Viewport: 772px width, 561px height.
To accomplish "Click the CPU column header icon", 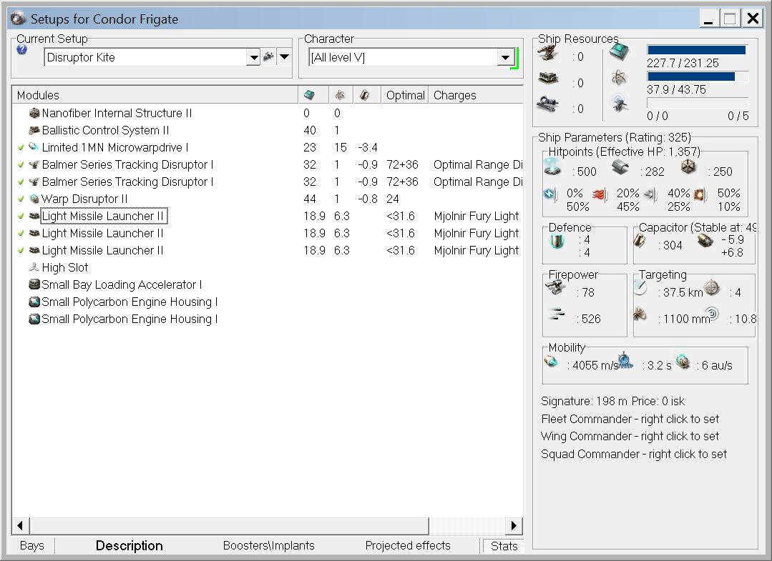I will click(x=309, y=95).
